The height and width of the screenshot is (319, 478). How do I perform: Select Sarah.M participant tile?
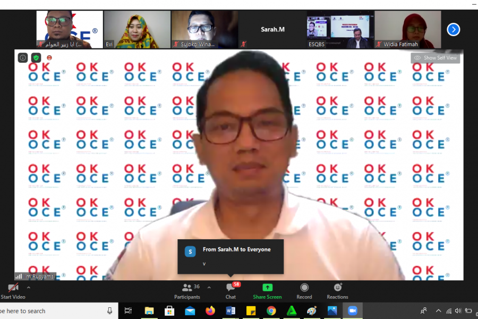pyautogui.click(x=272, y=30)
